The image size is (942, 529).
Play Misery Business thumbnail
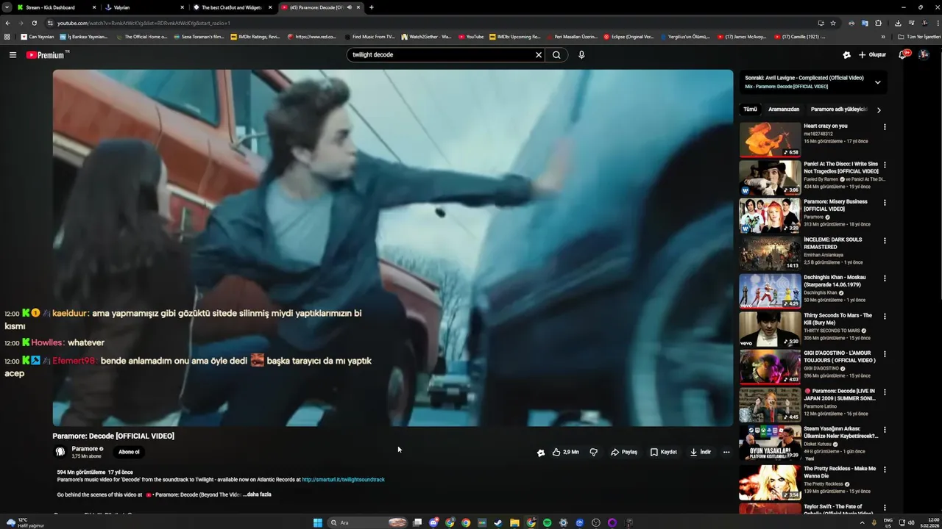[770, 215]
